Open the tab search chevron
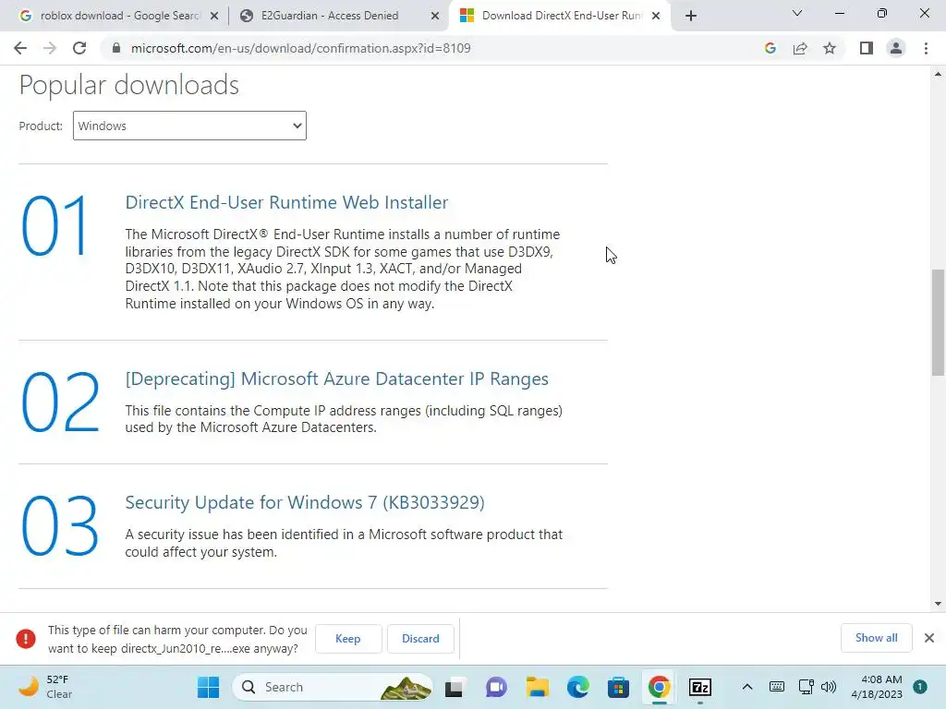946x709 pixels. point(797,13)
